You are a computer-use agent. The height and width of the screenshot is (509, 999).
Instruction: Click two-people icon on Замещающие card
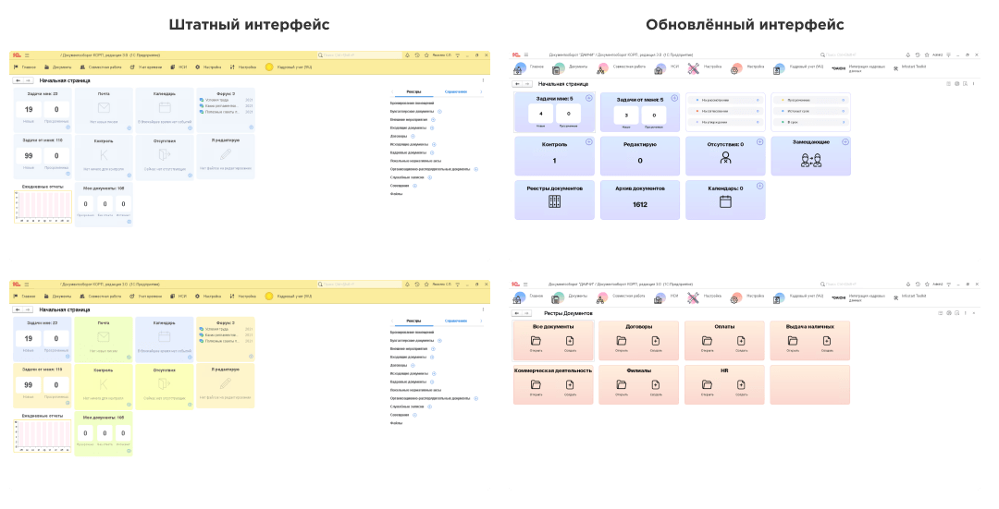[811, 161]
